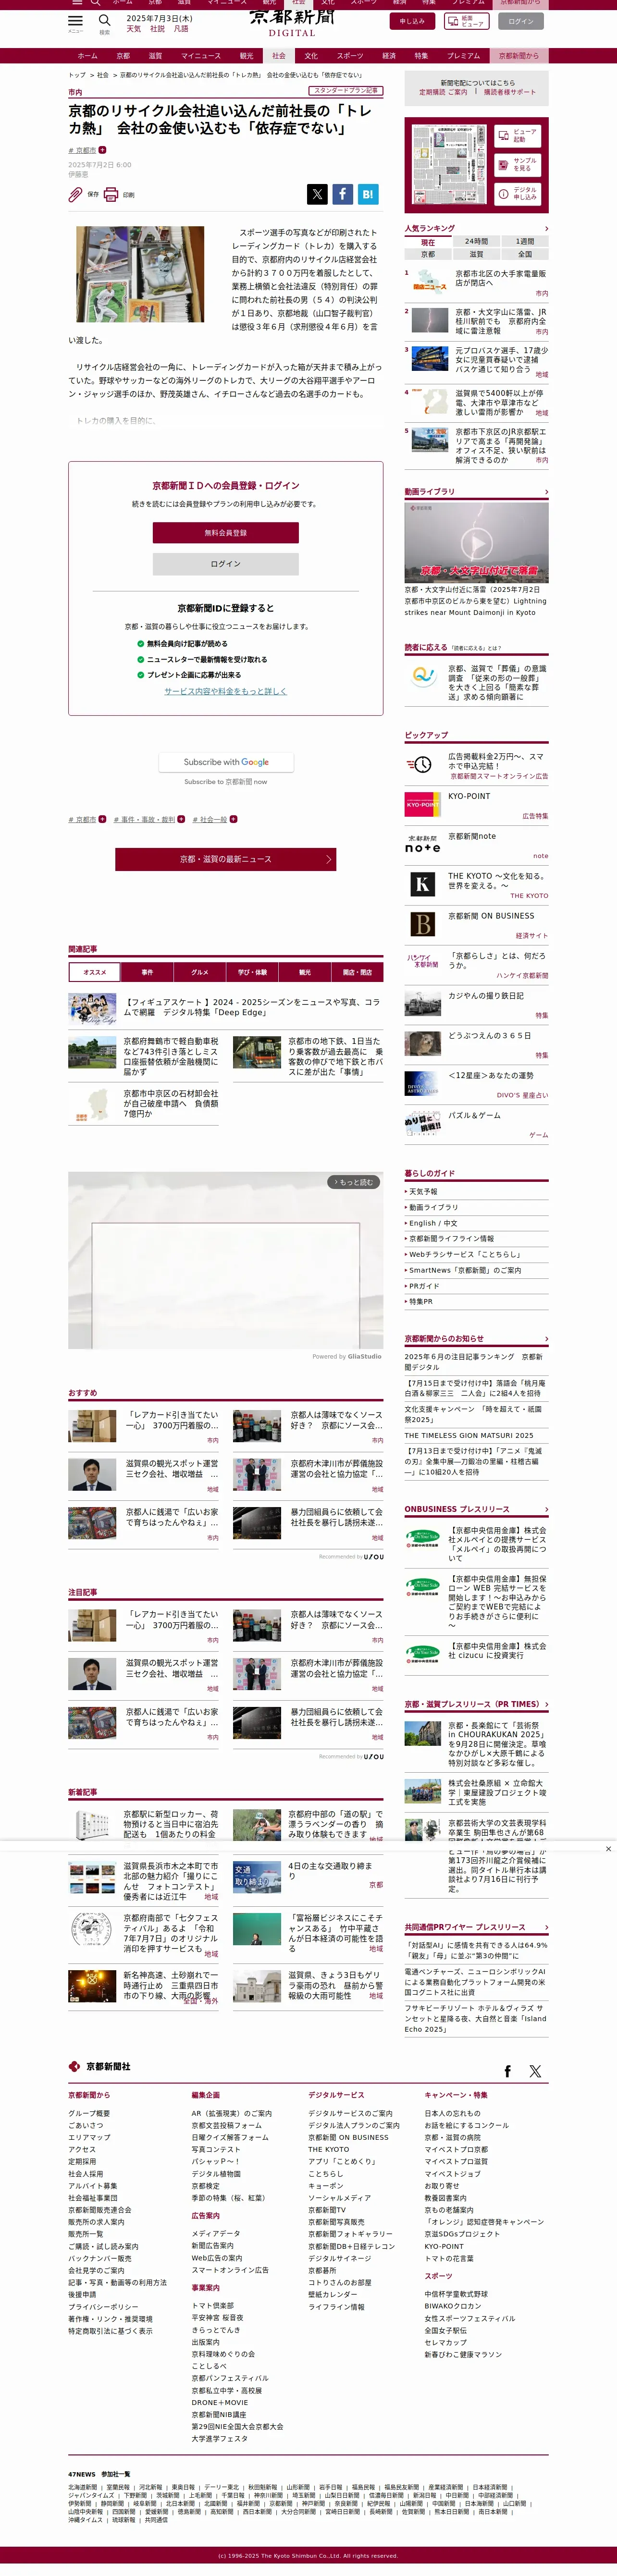The width and height of the screenshot is (617, 2576).
Task: Open the hamburger menu icon
Action: click(75, 20)
